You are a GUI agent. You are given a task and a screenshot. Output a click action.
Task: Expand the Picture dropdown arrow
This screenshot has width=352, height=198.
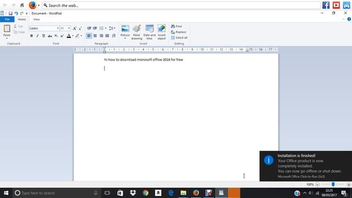pos(125,38)
